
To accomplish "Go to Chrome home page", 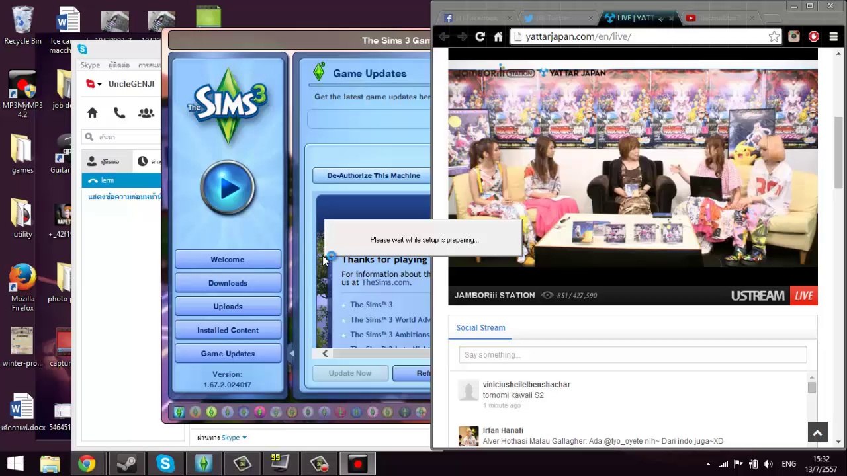I will point(498,37).
